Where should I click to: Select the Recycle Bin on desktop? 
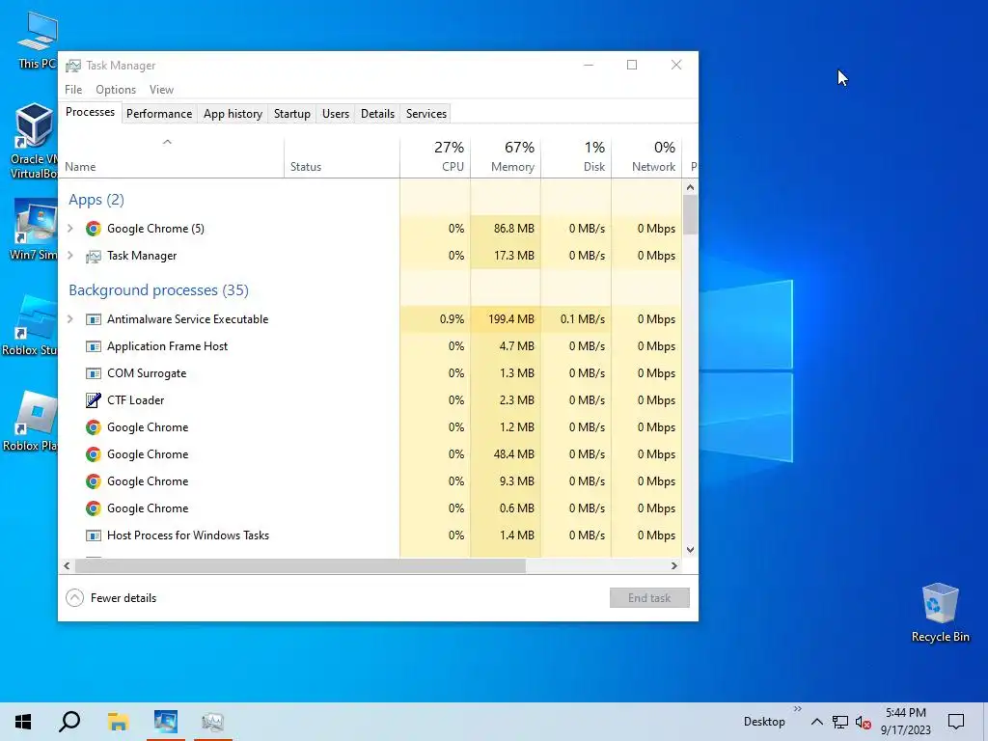[940, 612]
